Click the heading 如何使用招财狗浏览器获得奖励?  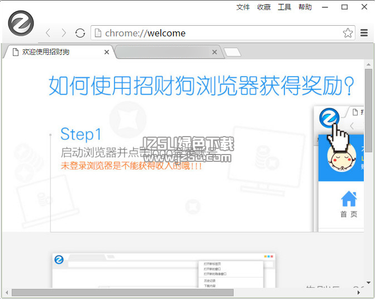(x=201, y=86)
